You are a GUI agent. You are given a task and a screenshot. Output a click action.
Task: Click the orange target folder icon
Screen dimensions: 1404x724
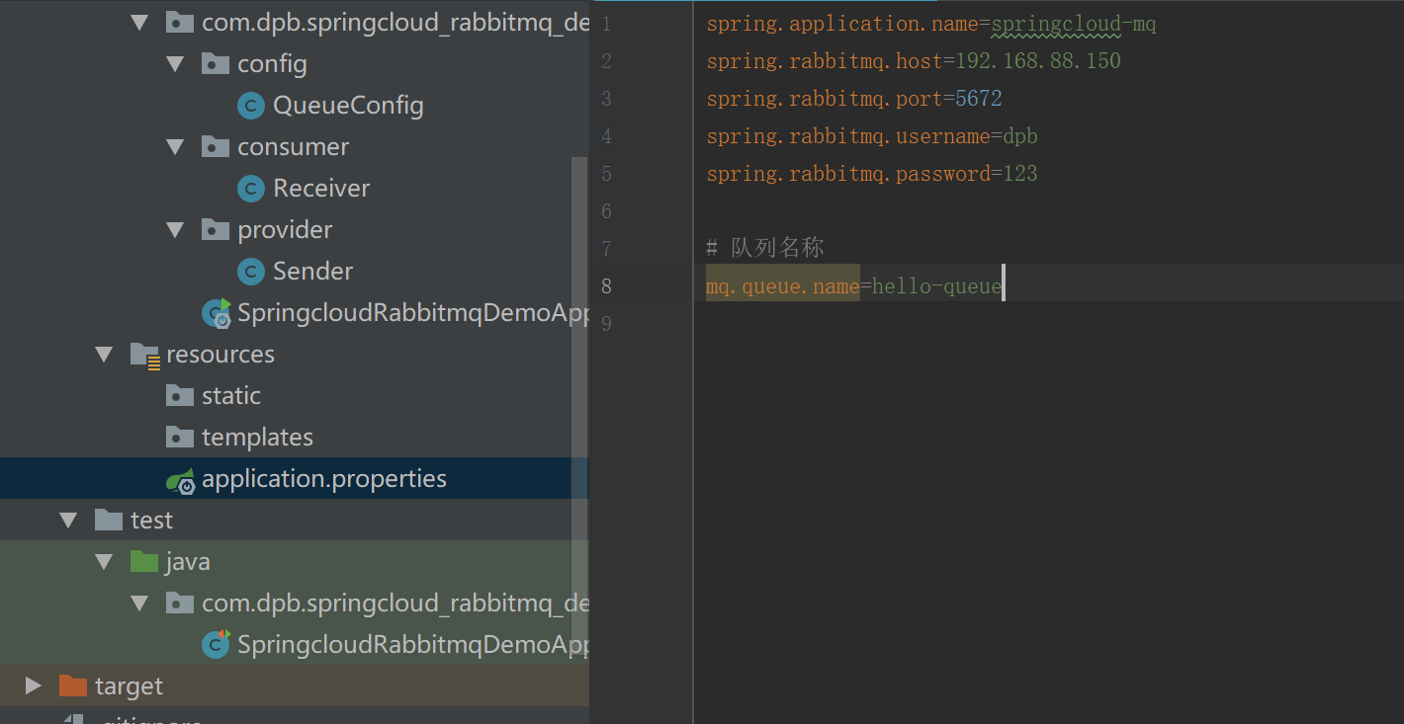pos(73,685)
